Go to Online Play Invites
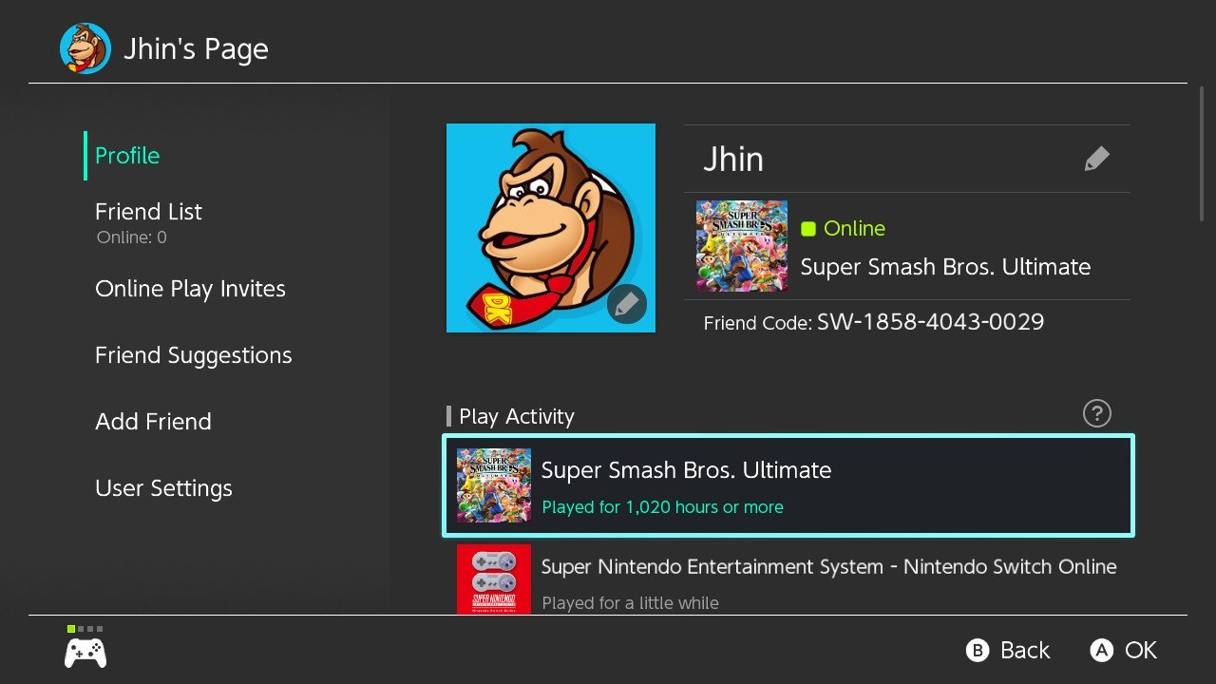This screenshot has width=1216, height=684. click(190, 289)
